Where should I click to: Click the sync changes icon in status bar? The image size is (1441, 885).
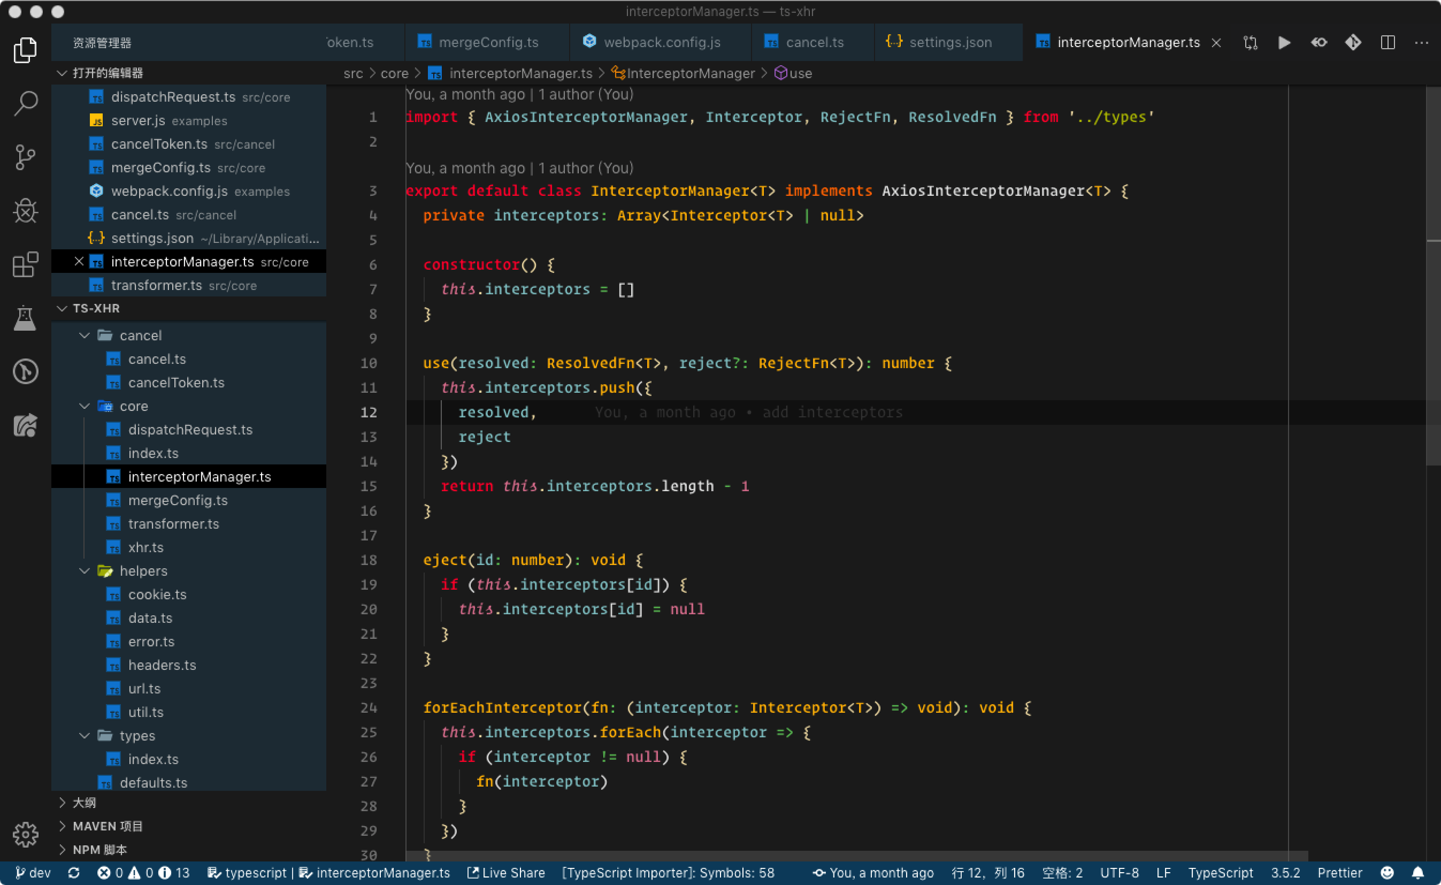click(x=74, y=873)
